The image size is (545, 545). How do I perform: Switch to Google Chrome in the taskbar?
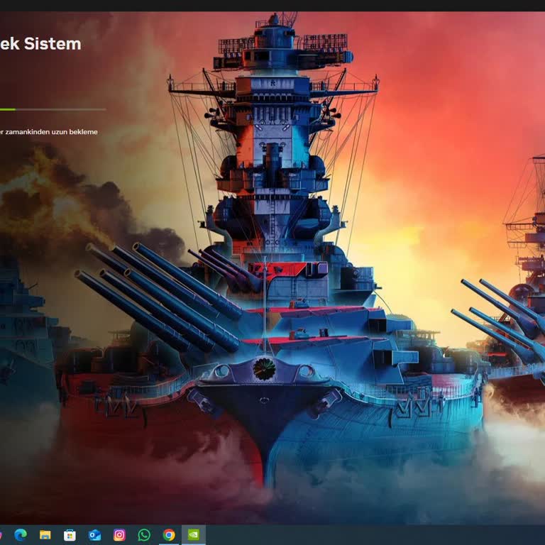[169, 535]
